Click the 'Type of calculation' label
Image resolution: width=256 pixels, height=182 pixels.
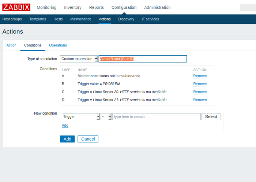[x=42, y=59]
